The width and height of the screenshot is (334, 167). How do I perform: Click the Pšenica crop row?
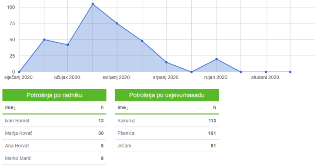167,134
